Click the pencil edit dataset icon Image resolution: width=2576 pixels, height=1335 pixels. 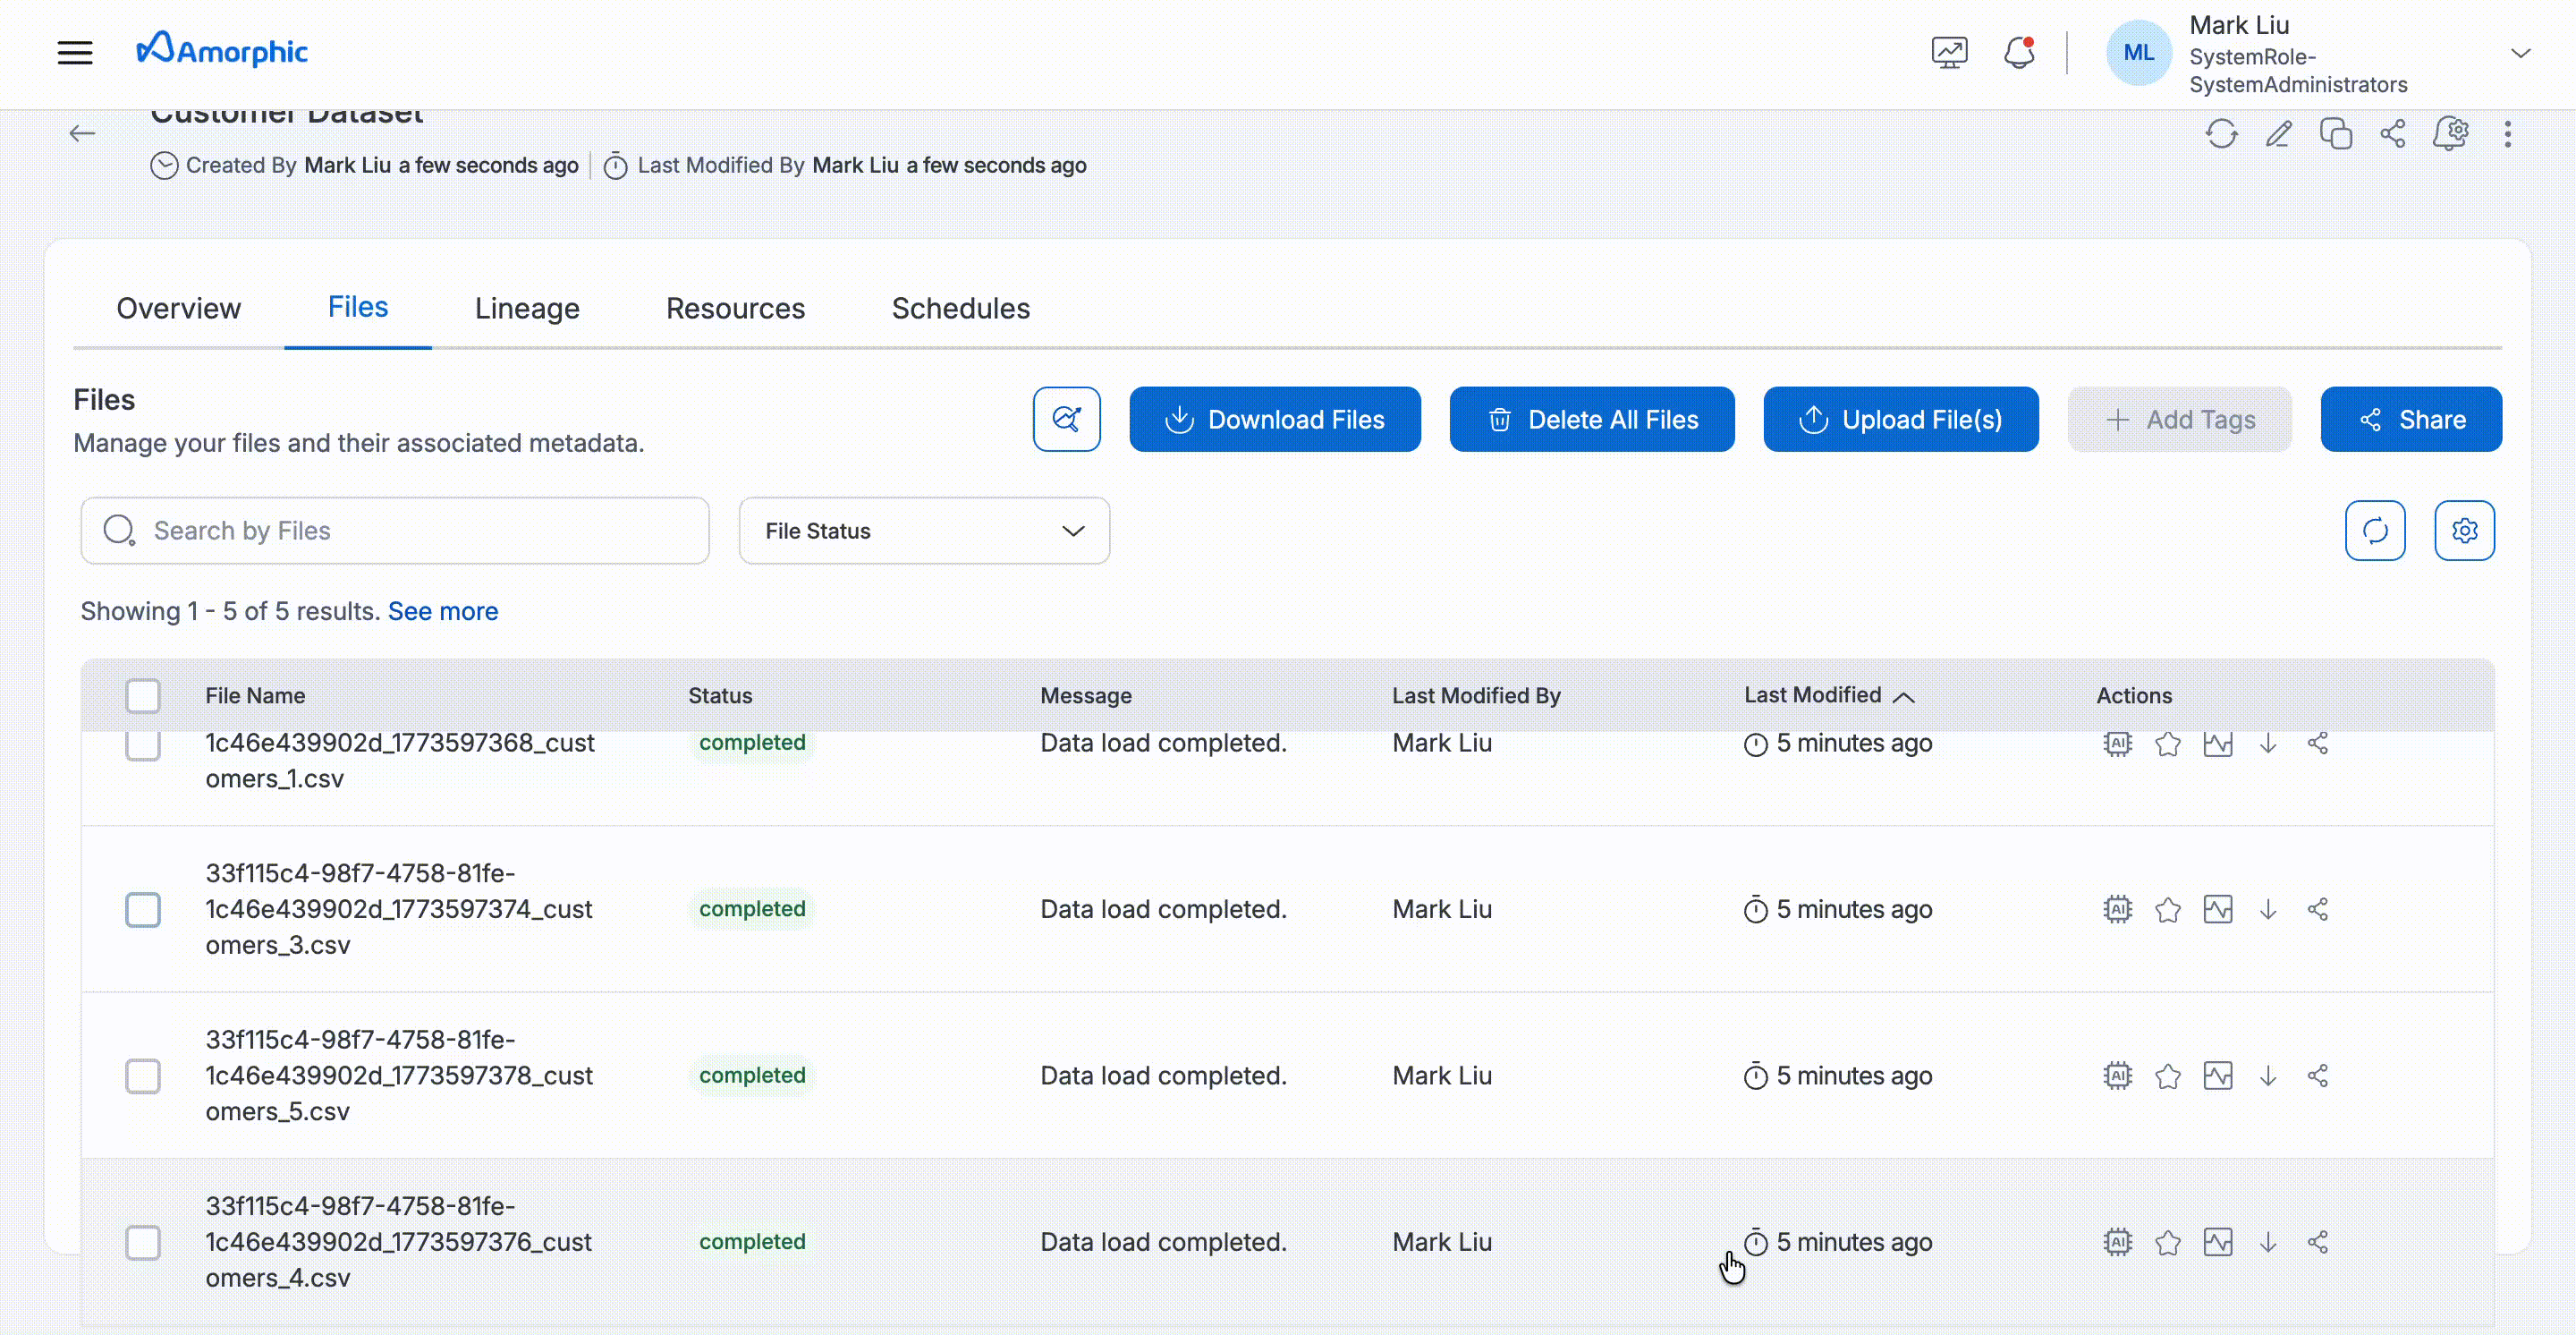point(2279,133)
